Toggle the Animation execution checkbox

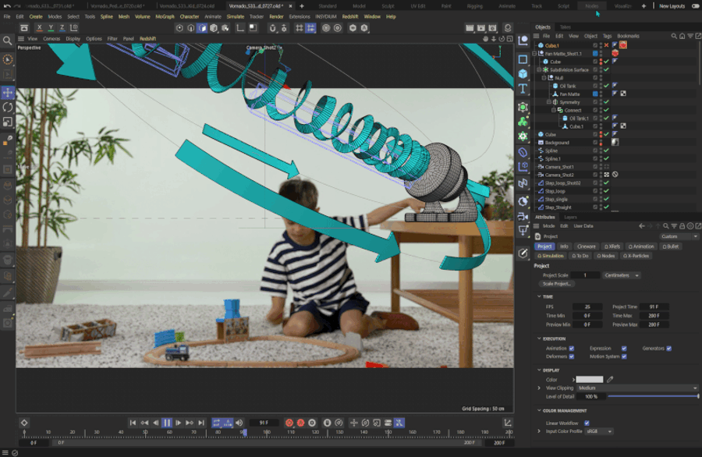(x=571, y=349)
